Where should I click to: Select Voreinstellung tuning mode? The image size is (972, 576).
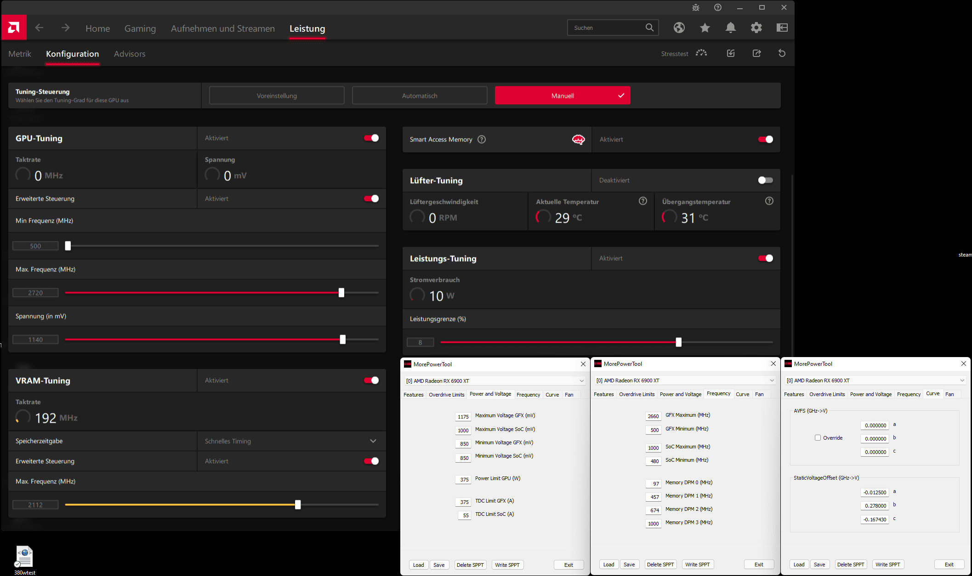[277, 95]
